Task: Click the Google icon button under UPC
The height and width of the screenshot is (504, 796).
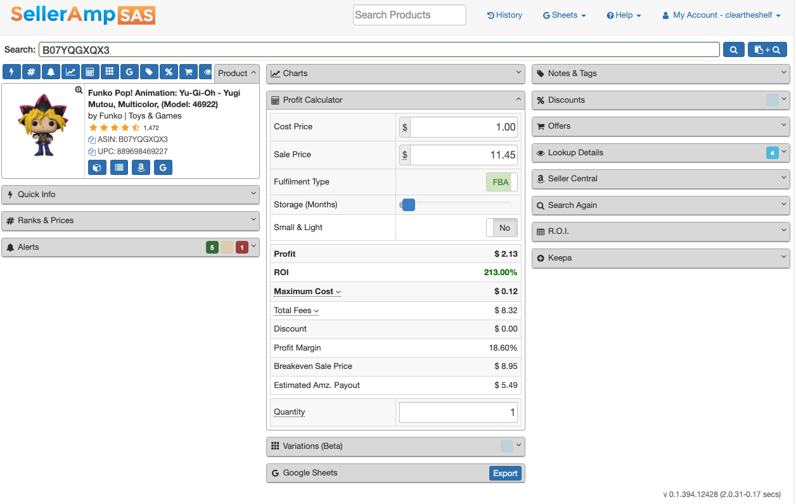Action: tap(163, 167)
